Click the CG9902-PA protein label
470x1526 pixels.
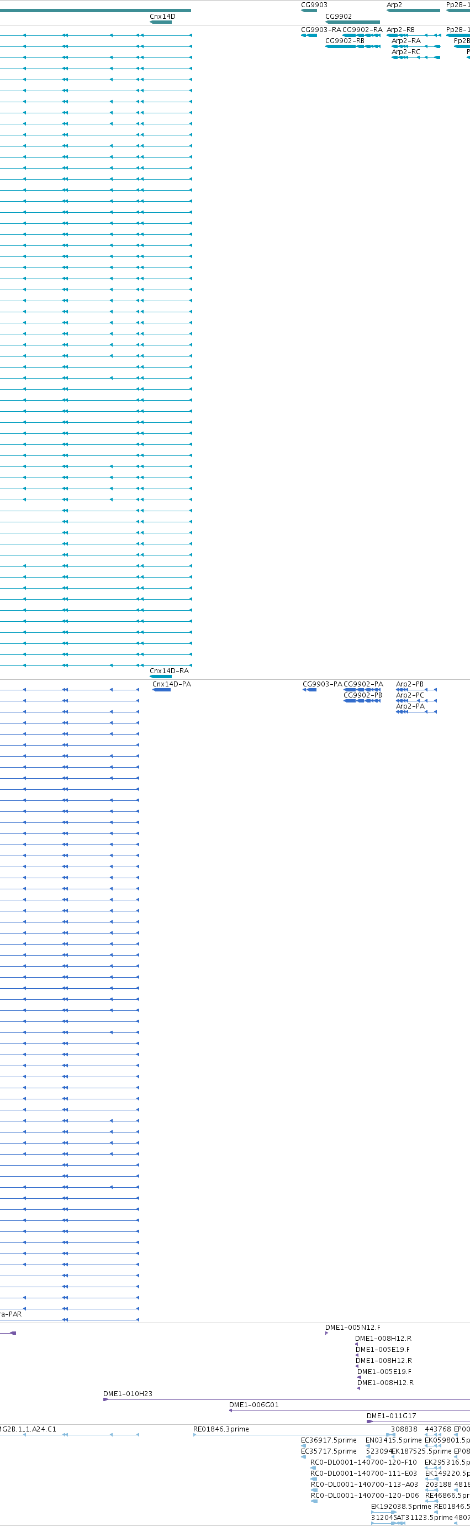363,684
